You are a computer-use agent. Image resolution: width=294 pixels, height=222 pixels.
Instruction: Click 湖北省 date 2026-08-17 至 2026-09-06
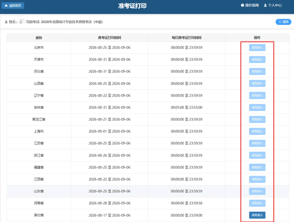click(109, 215)
